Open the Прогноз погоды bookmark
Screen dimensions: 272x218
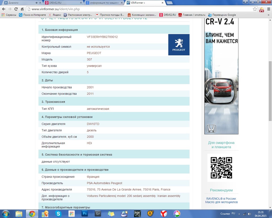[x=110, y=15]
